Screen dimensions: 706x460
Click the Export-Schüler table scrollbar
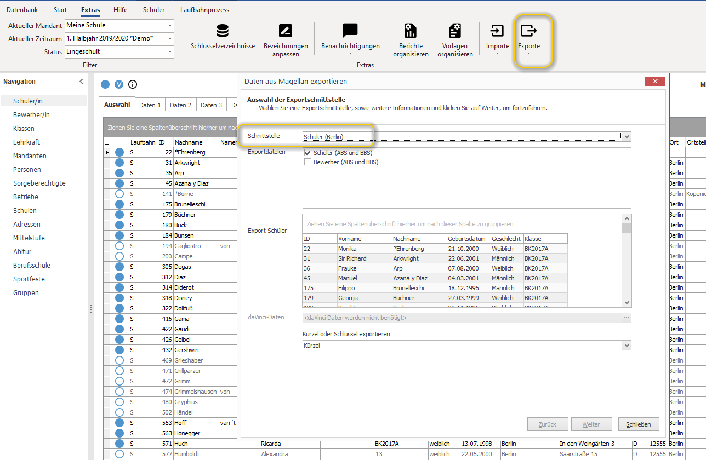627,261
